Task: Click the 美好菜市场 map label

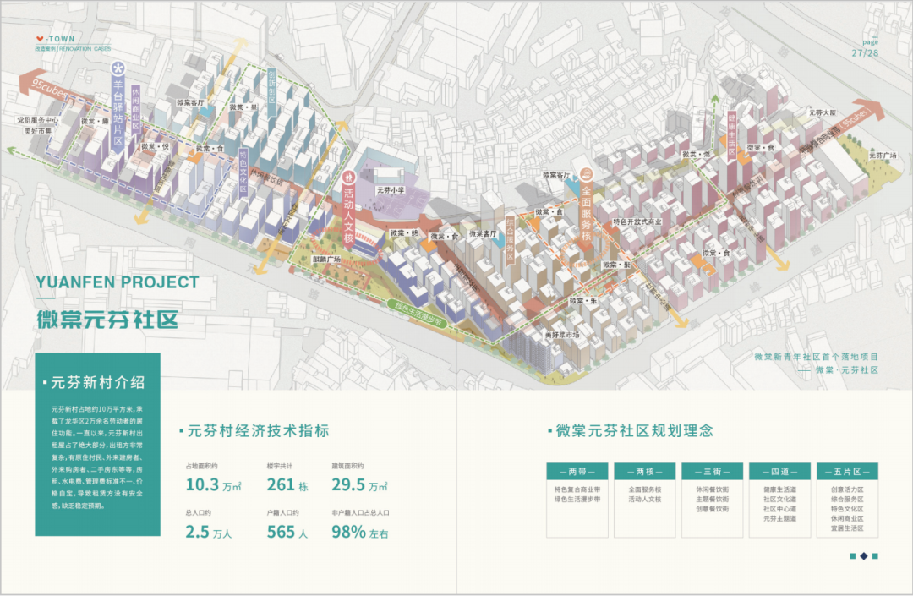Action: [562, 336]
